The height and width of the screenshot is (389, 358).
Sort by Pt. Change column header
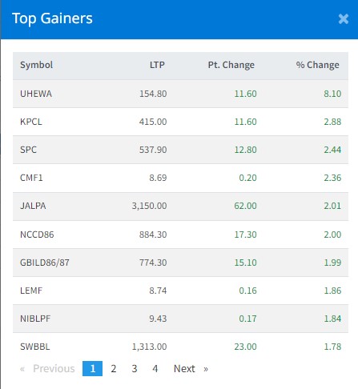[231, 65]
